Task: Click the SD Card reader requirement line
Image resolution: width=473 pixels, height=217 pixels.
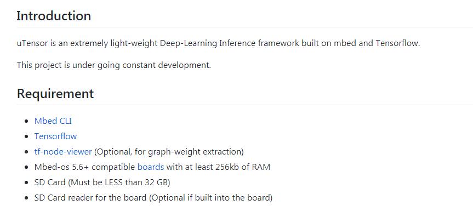Action: [x=153, y=198]
